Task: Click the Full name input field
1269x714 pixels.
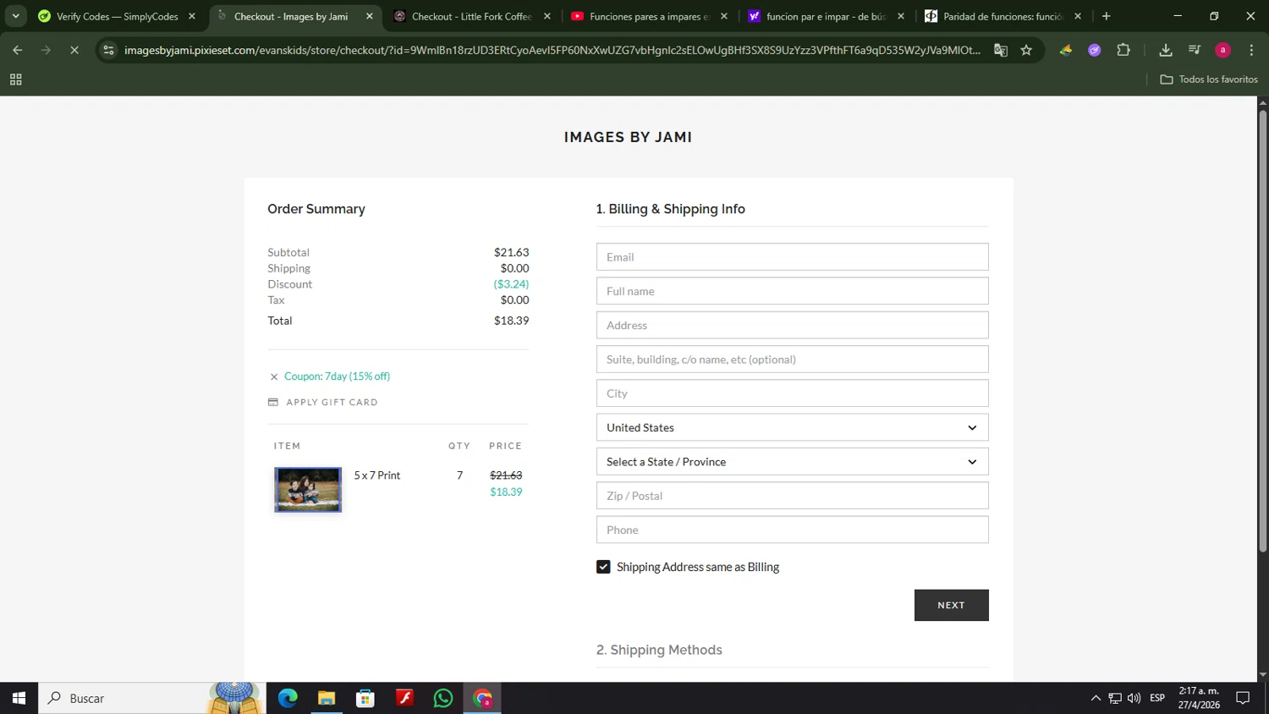Action: pos(792,291)
